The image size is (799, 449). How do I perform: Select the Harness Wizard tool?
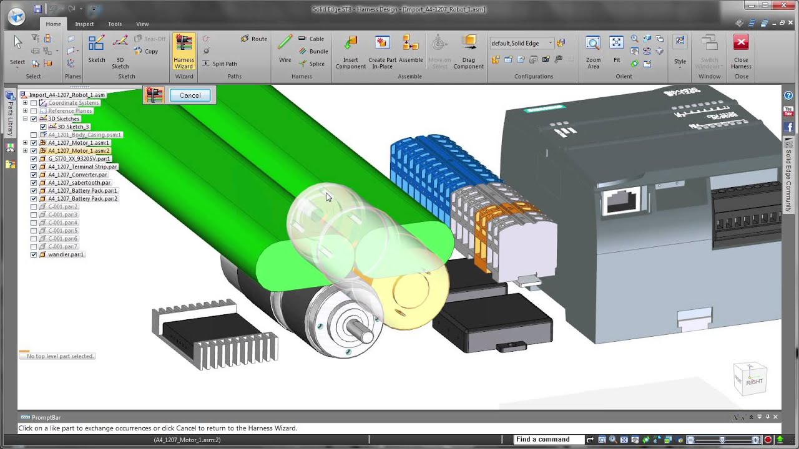point(184,52)
